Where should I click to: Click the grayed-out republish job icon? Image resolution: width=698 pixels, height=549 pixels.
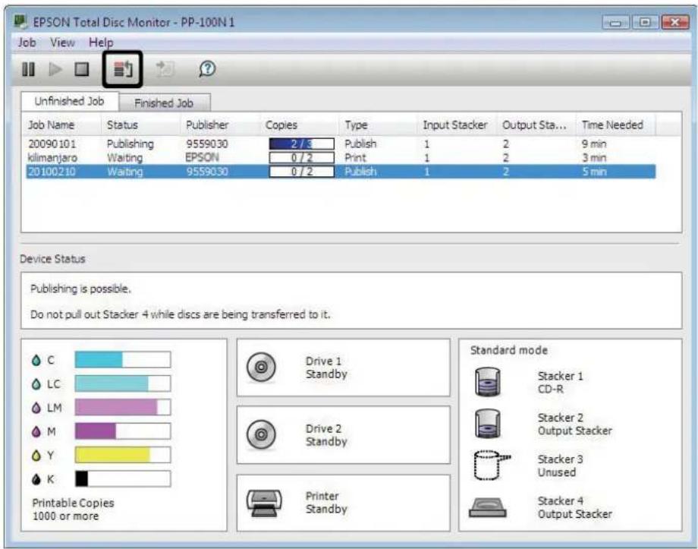point(165,70)
